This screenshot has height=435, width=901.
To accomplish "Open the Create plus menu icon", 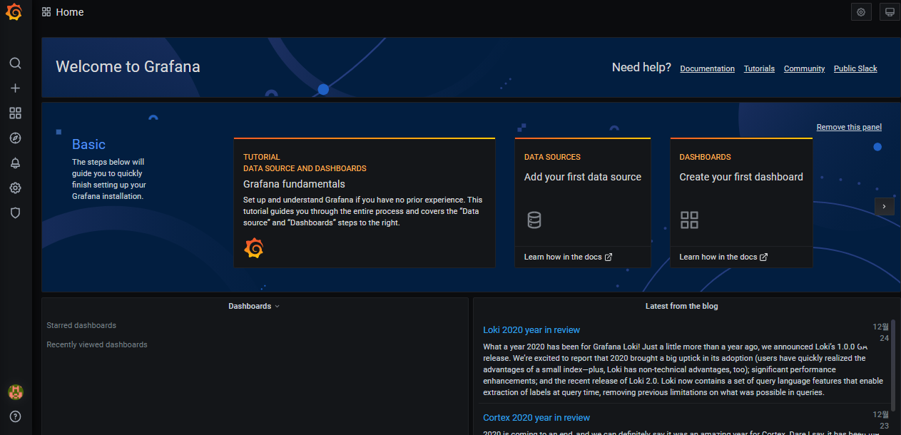I will [x=15, y=88].
